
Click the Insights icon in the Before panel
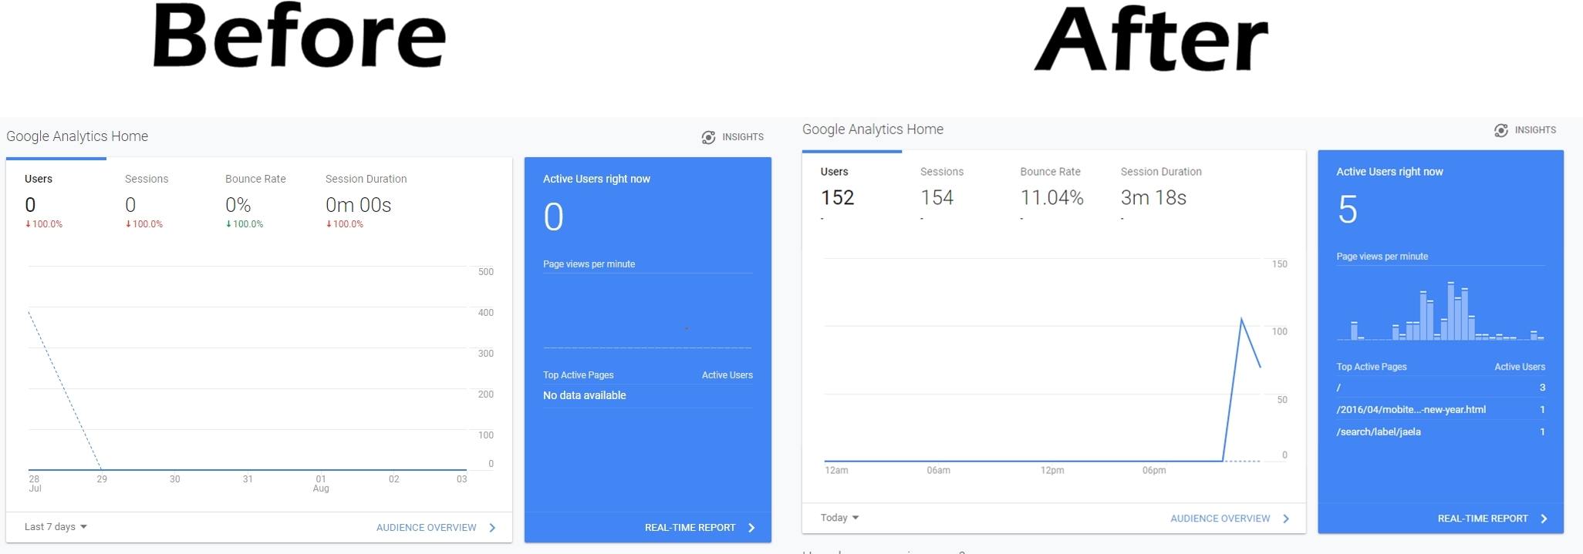click(708, 137)
